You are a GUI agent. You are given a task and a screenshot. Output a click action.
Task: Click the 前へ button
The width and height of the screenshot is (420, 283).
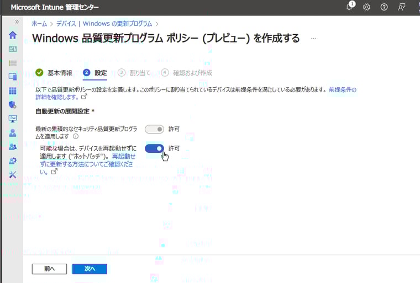point(49,269)
